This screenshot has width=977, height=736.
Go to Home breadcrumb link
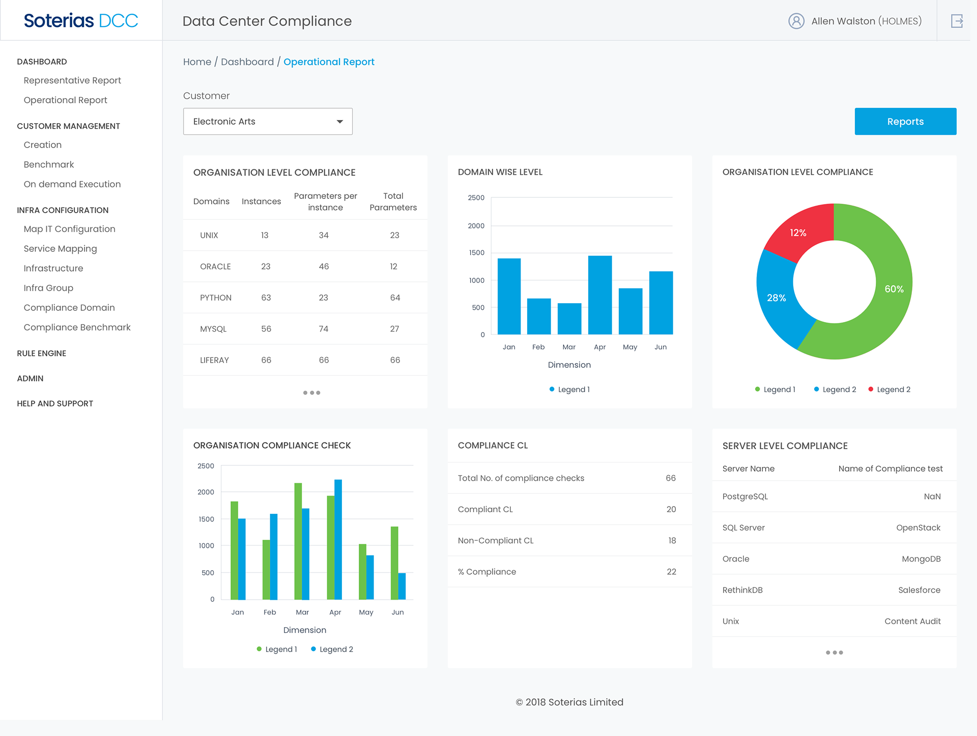[197, 62]
